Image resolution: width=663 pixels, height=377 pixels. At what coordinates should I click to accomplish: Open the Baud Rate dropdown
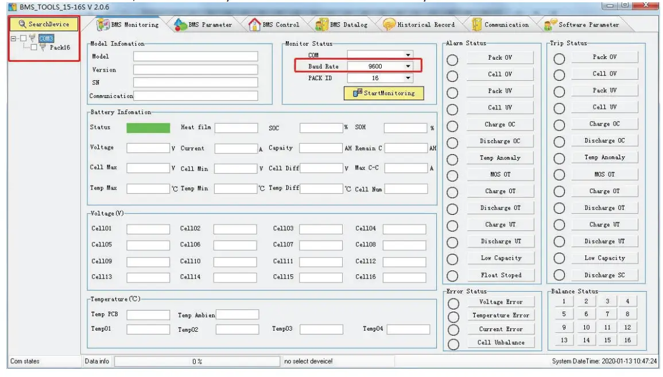pos(408,66)
